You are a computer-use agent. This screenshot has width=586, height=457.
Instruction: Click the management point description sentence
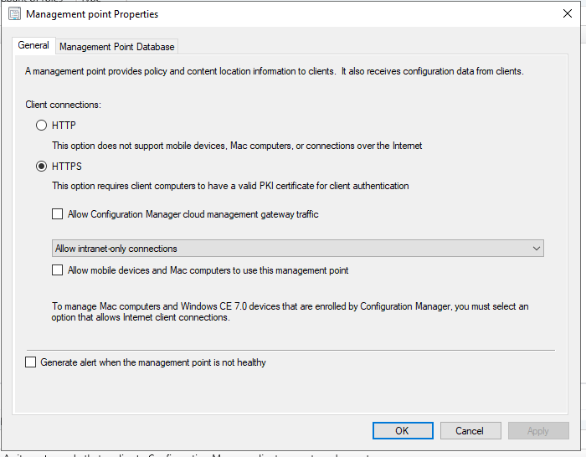coord(275,71)
